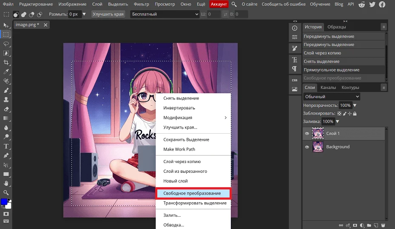This screenshot has height=229, width=395.
Task: Switch to the Каналы tab
Action: tap(328, 88)
